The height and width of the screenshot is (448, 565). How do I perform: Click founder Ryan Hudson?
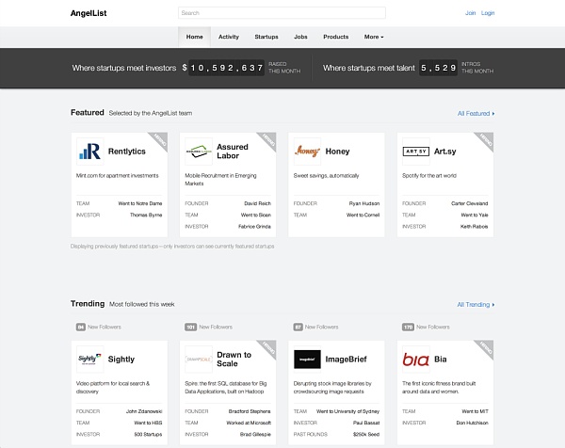[363, 203]
